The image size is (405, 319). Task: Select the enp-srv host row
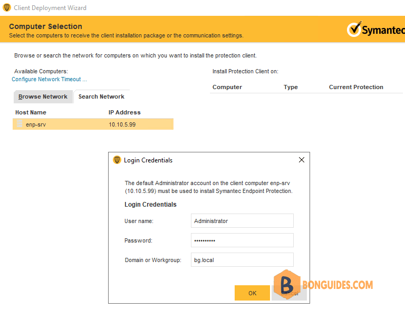[x=93, y=124]
